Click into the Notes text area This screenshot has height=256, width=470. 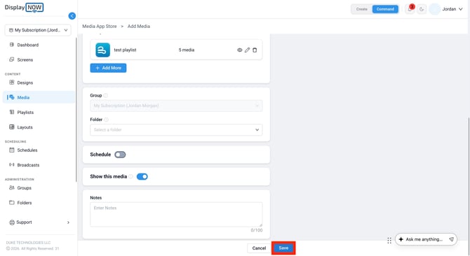(176, 215)
